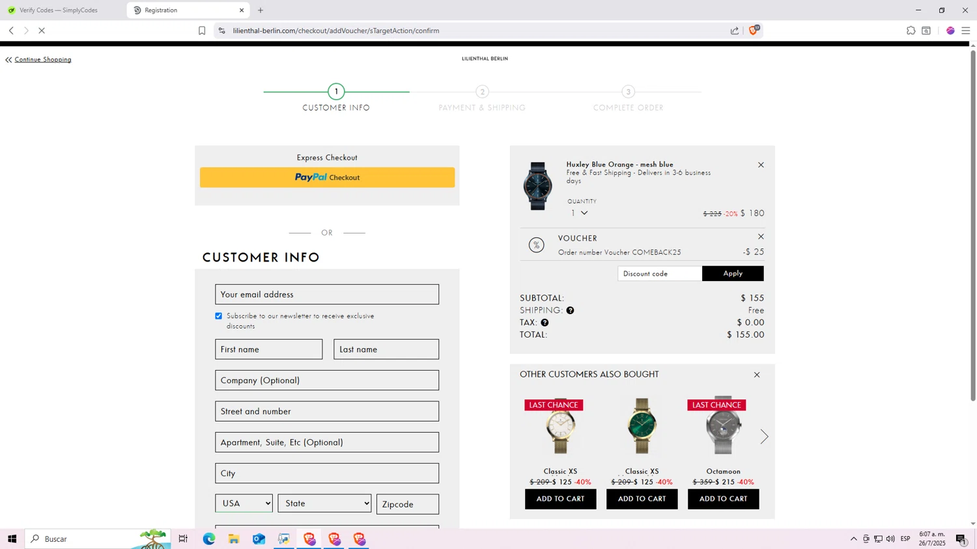Open Windows Start menu
This screenshot has height=549, width=977.
click(x=12, y=539)
